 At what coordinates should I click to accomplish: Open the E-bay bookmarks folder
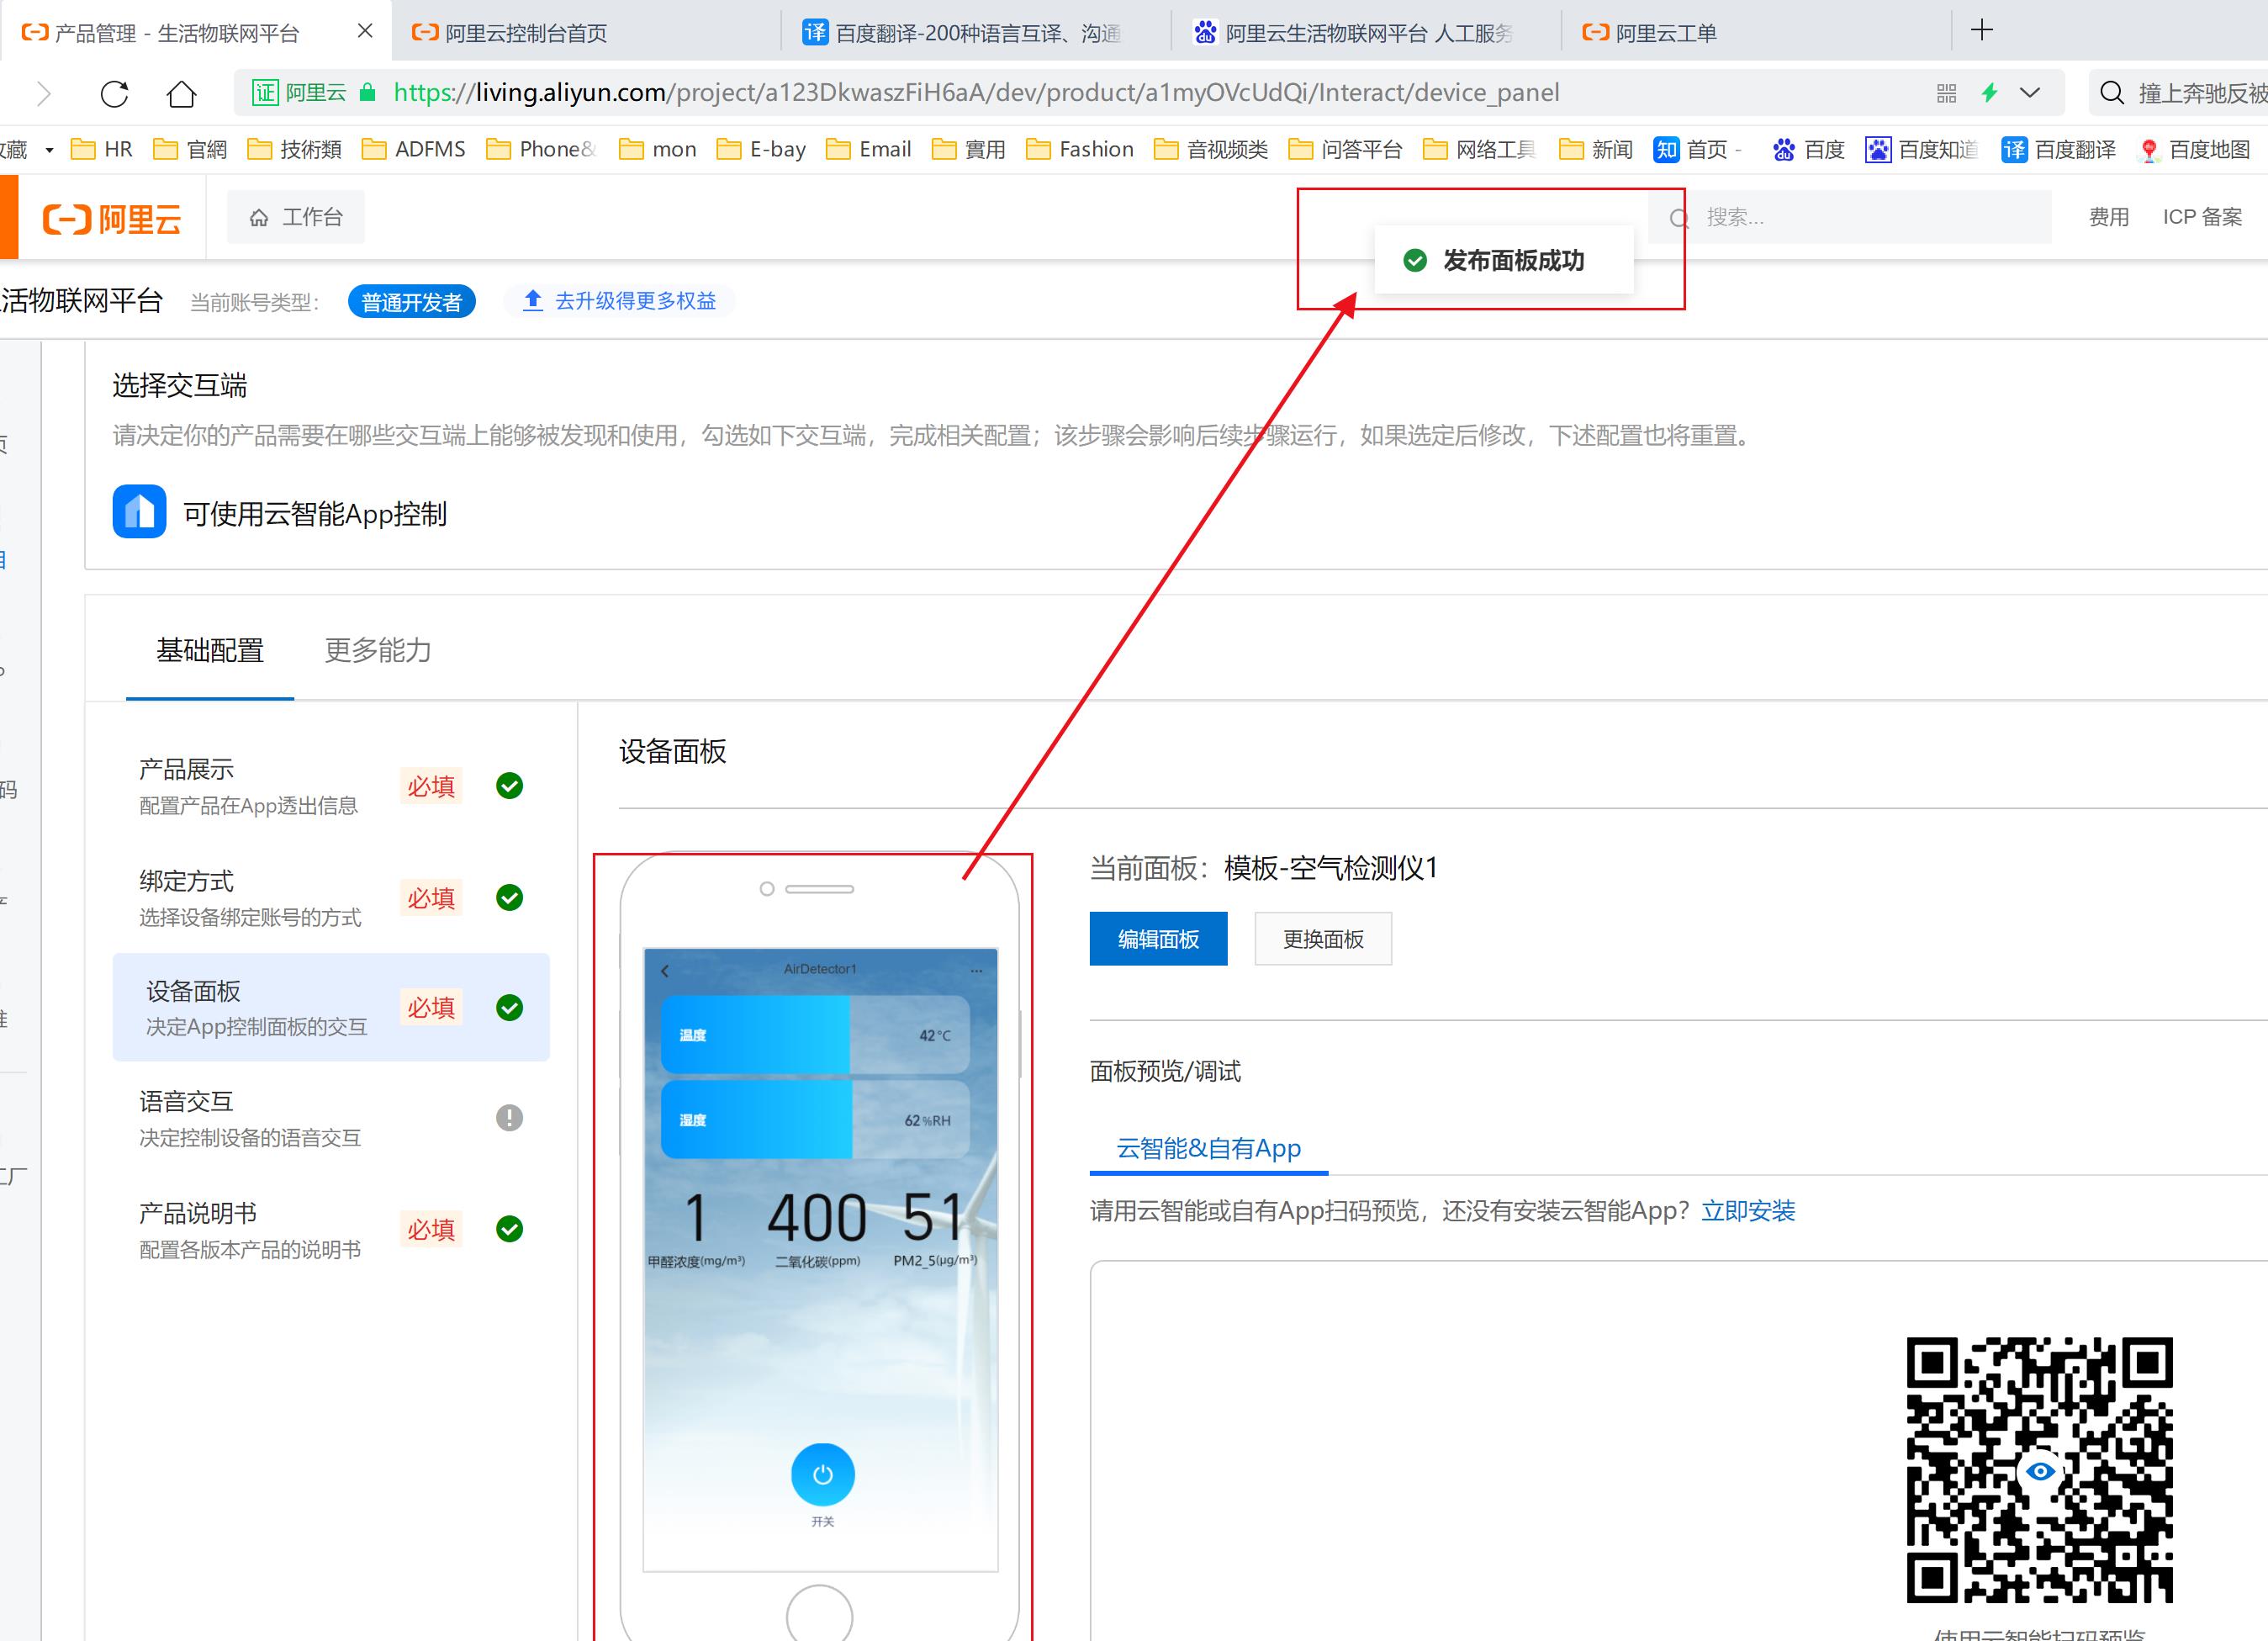coord(761,149)
